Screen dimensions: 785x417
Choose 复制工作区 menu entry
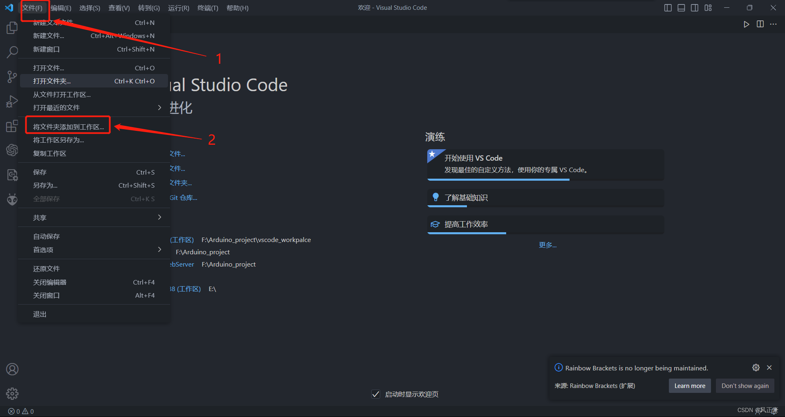[x=94, y=153]
